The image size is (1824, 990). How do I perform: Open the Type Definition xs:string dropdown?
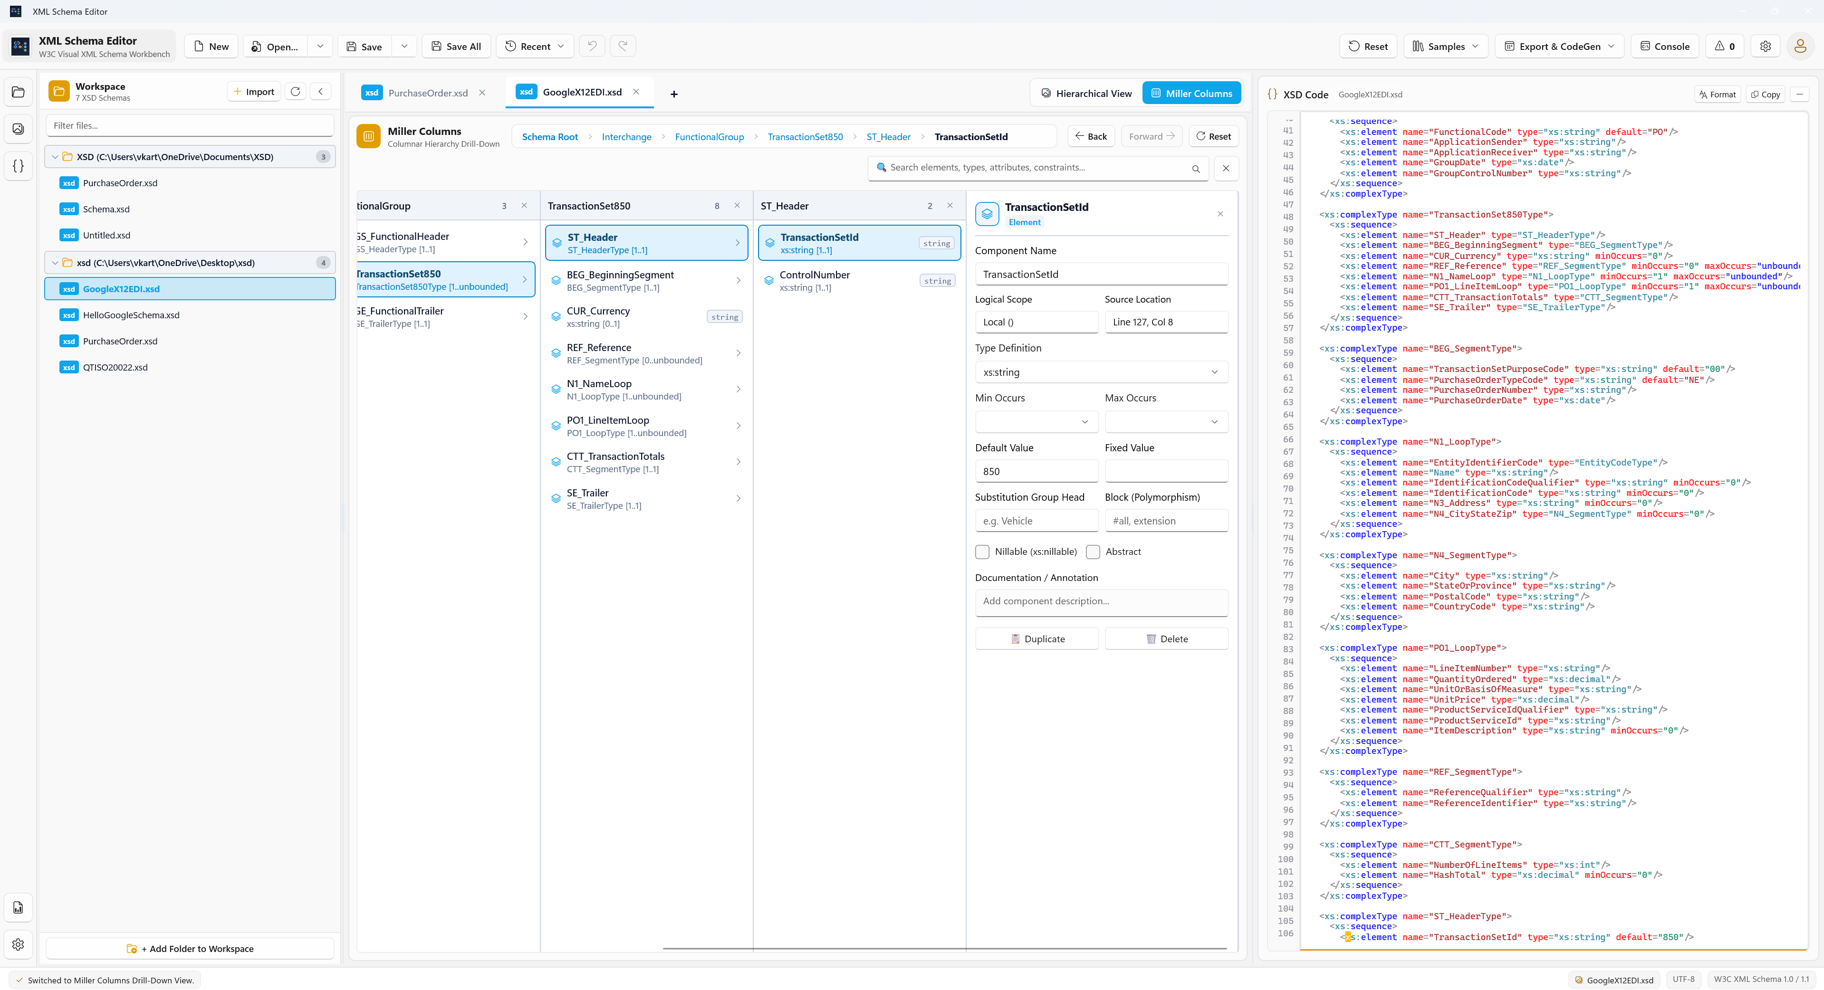1101,372
